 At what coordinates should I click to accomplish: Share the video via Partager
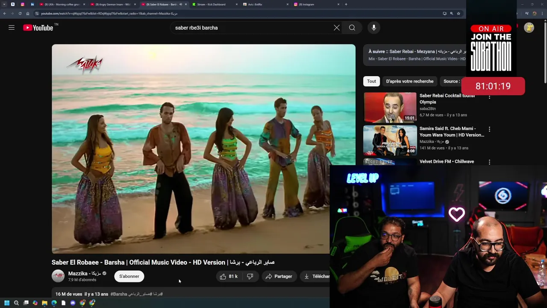(279, 276)
